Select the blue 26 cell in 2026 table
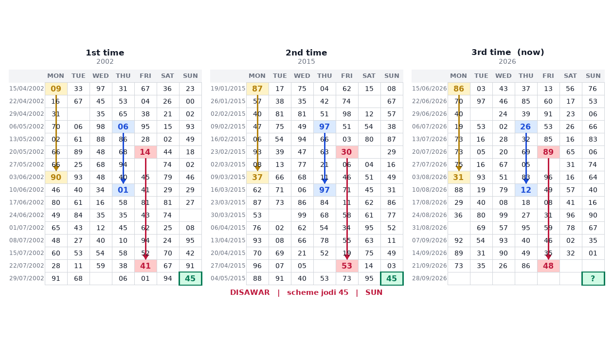This screenshot has width=613, height=345. (526, 127)
